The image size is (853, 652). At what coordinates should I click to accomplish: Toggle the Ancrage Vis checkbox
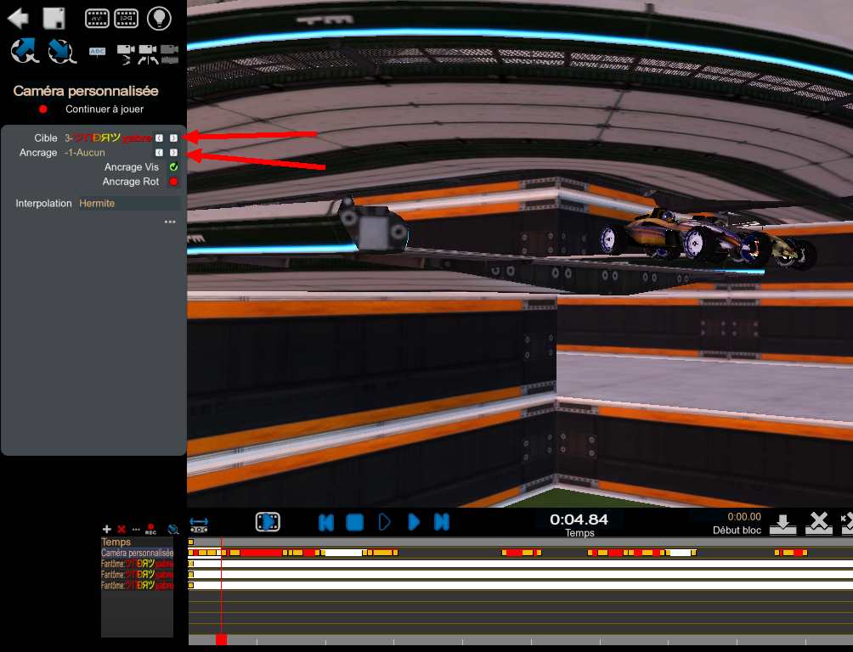point(173,167)
